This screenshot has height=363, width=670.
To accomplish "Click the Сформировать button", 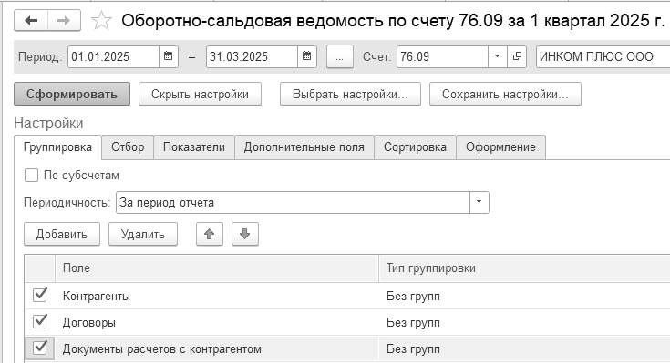I will point(72,94).
